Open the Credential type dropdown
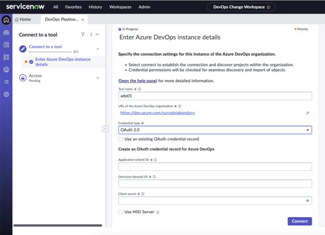Screen dimensions: 325x235 tap(215, 130)
